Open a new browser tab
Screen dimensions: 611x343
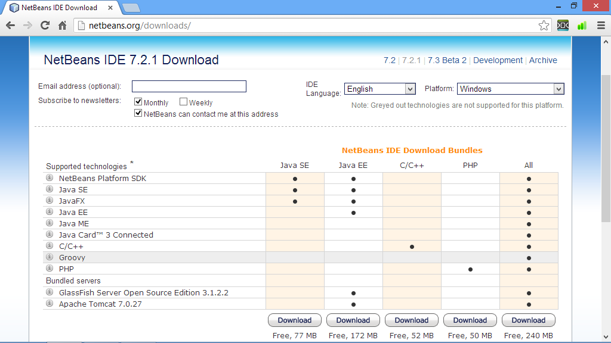coord(131,7)
